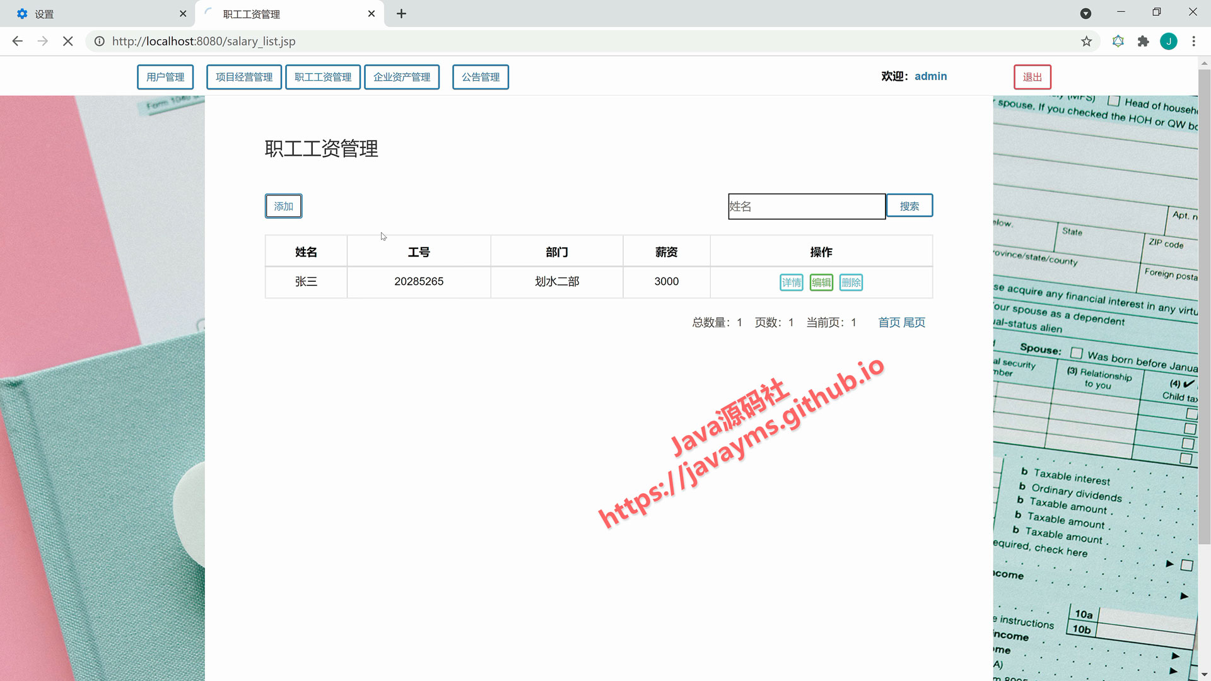
Task: Open 项目经营管理 navigation menu
Action: pos(244,77)
